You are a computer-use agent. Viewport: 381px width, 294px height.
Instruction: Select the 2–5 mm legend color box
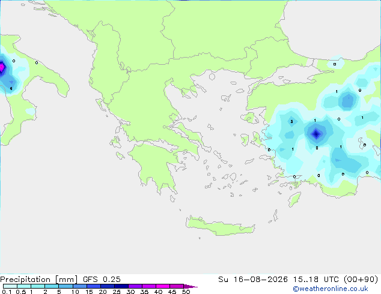(x=52, y=286)
